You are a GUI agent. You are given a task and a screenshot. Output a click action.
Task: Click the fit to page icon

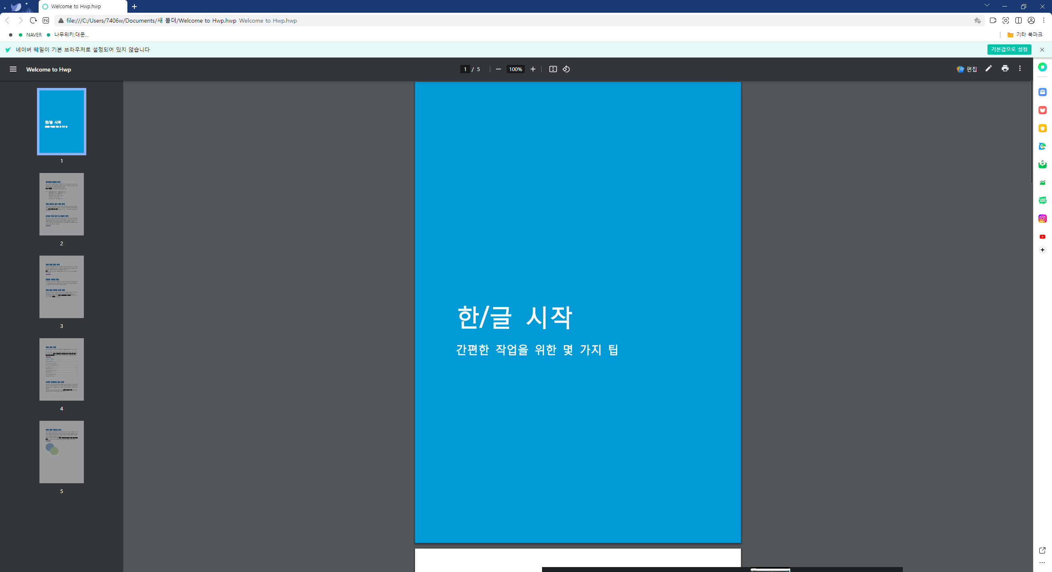pos(553,69)
